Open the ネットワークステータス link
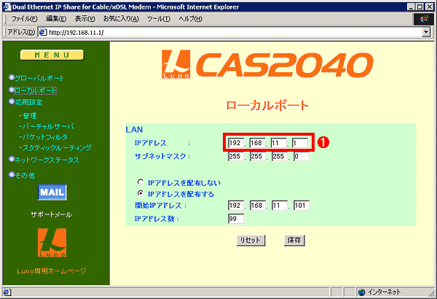Screen dimensions: 437x299 pos(47,160)
